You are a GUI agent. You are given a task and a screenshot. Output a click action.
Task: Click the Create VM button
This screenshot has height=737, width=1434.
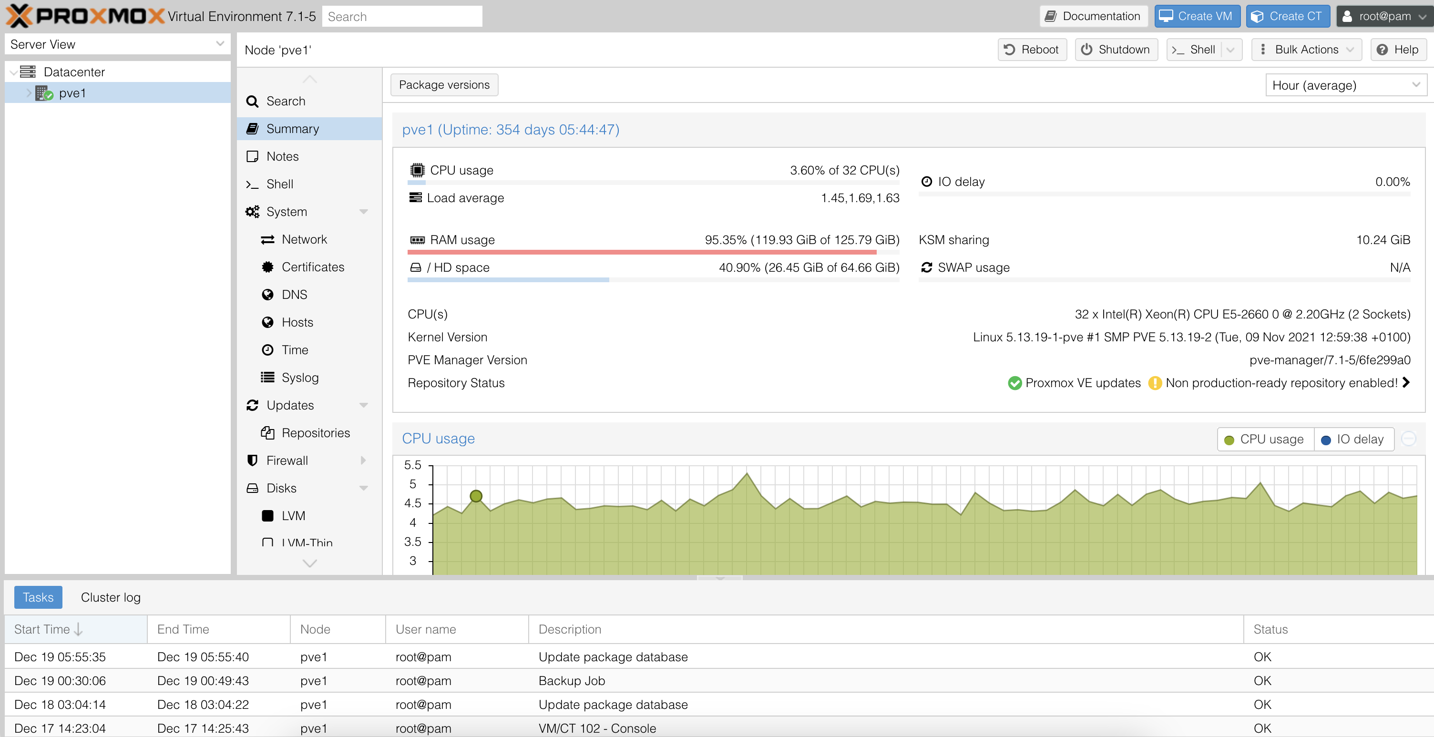pos(1197,16)
